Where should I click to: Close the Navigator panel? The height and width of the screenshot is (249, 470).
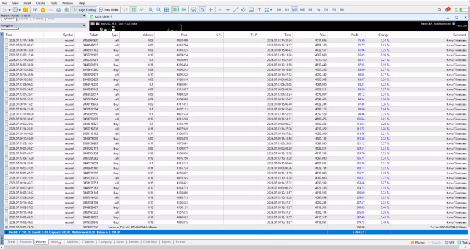click(x=84, y=25)
